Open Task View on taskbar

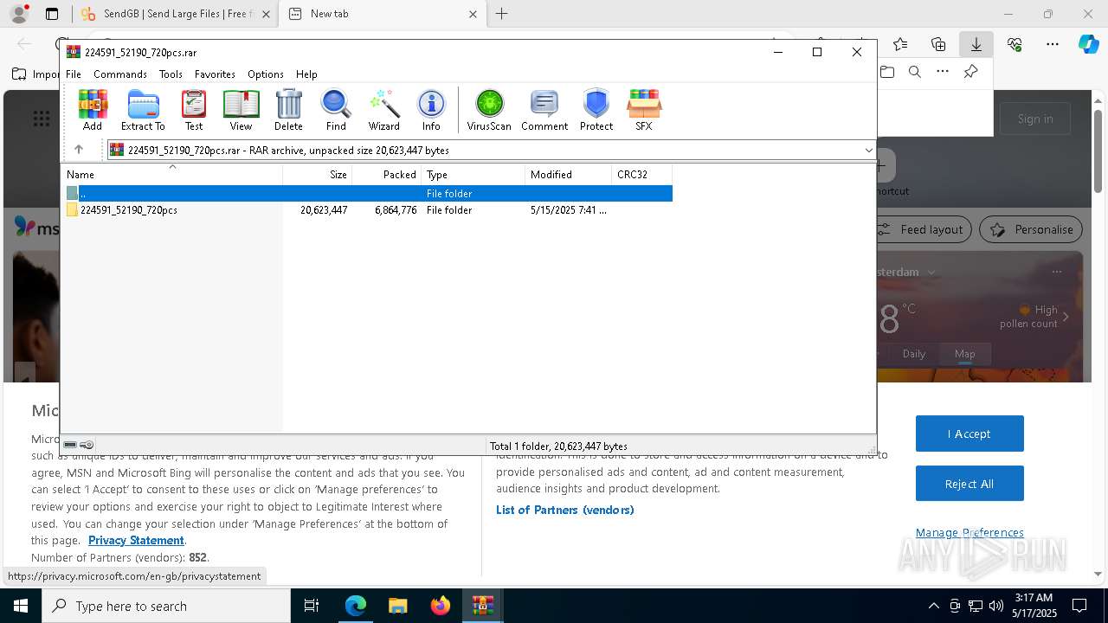312,606
